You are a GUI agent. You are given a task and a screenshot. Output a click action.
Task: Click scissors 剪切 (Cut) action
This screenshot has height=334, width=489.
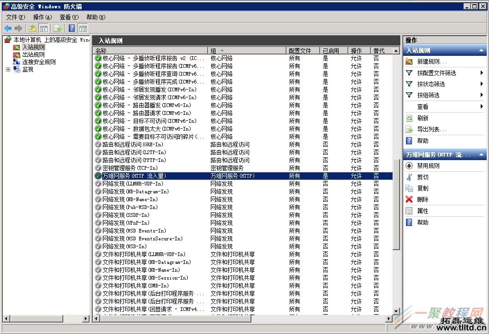pos(422,177)
